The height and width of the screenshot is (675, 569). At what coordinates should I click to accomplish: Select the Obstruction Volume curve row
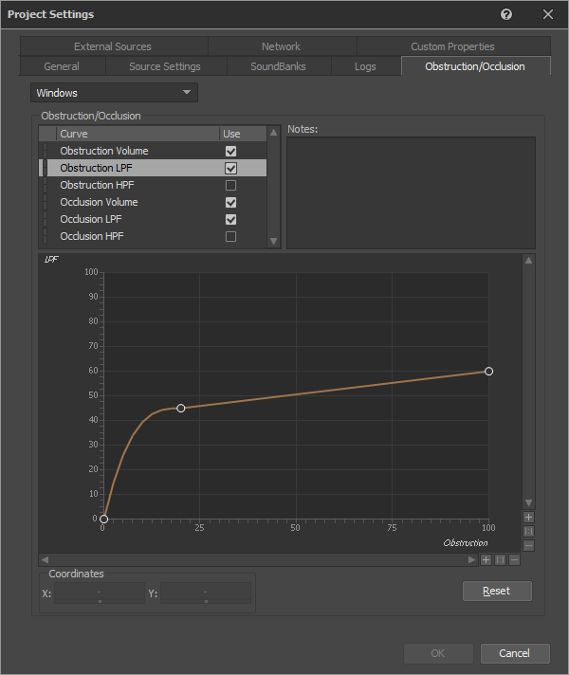click(153, 151)
